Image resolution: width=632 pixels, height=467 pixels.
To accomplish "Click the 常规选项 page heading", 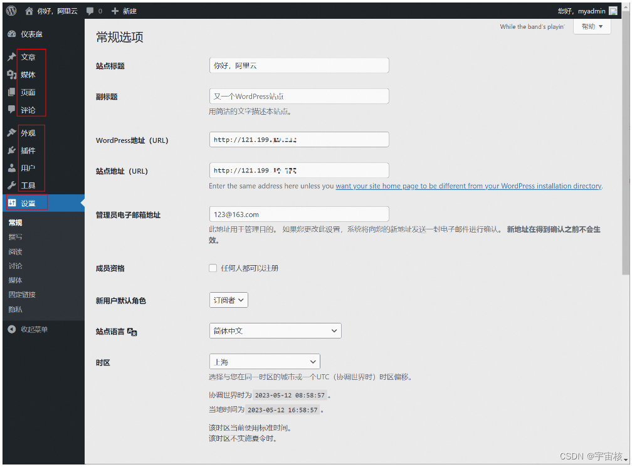I will [120, 37].
